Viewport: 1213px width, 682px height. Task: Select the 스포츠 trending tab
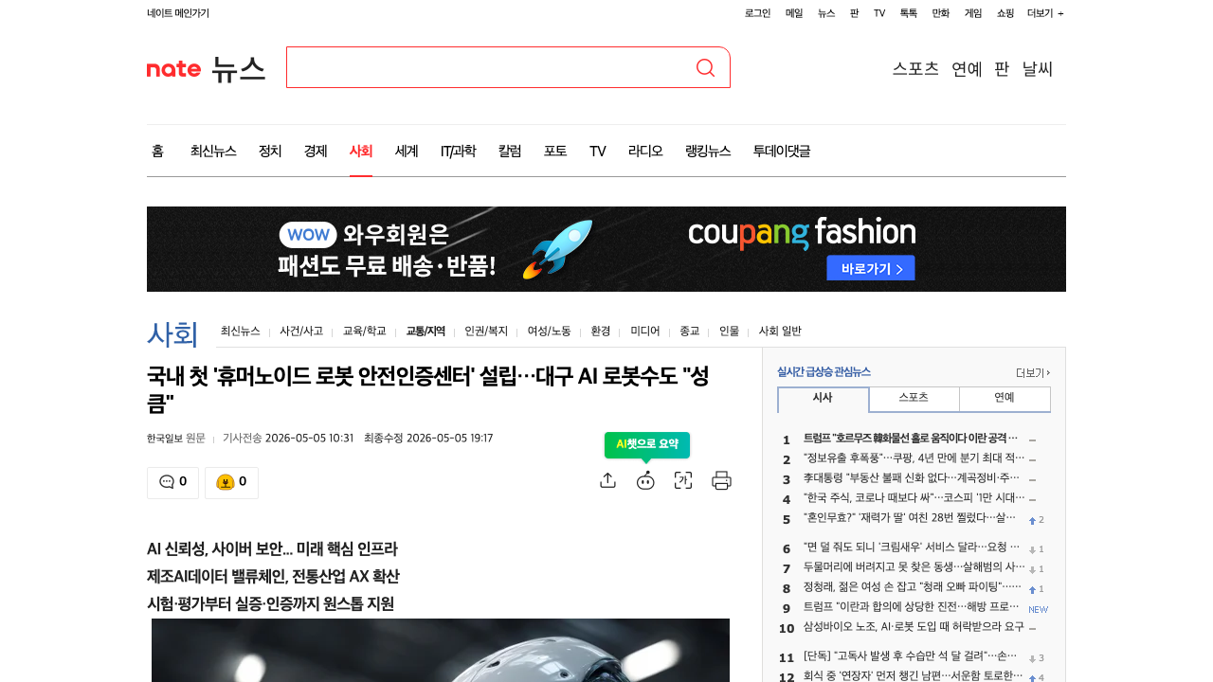pos(914,399)
